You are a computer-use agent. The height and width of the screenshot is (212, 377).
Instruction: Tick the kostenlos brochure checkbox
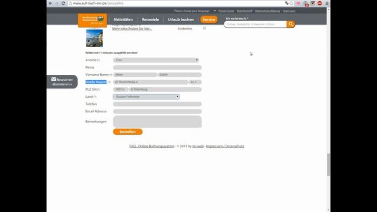tap(204, 28)
